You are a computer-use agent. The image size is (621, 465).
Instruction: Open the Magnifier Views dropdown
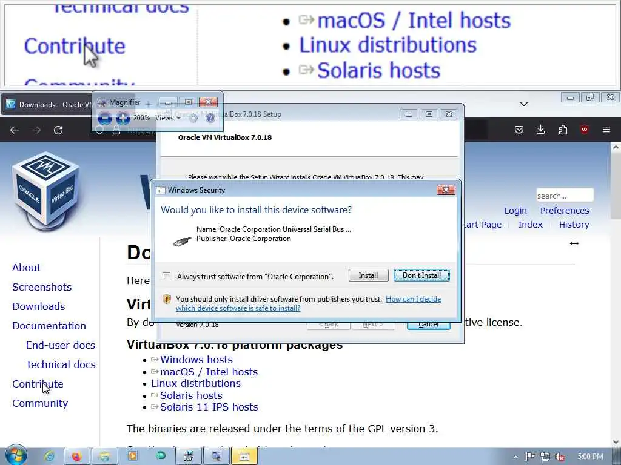click(x=168, y=118)
